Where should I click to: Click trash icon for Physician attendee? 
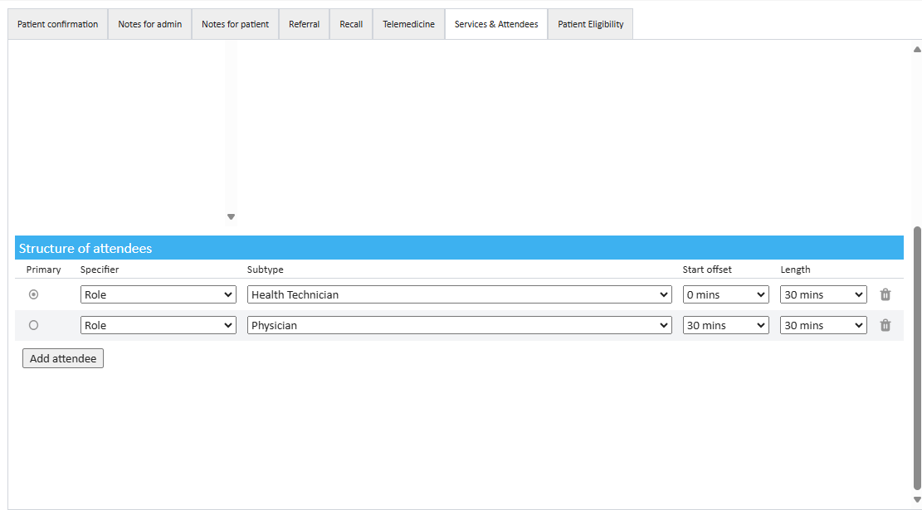coord(885,325)
